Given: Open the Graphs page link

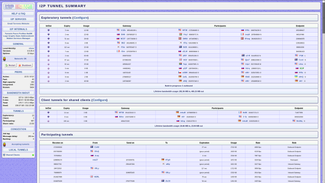Looking at the screenshot, I should (x=11, y=36).
